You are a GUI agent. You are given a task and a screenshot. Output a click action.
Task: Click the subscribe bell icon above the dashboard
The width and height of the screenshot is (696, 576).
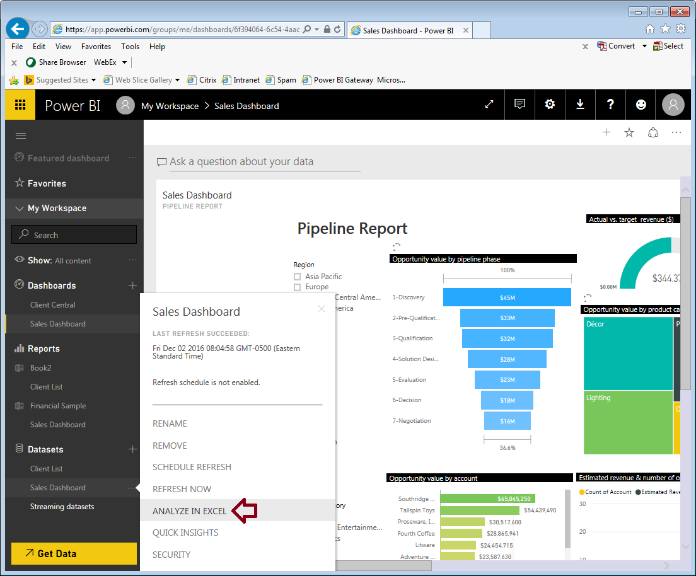pos(652,132)
